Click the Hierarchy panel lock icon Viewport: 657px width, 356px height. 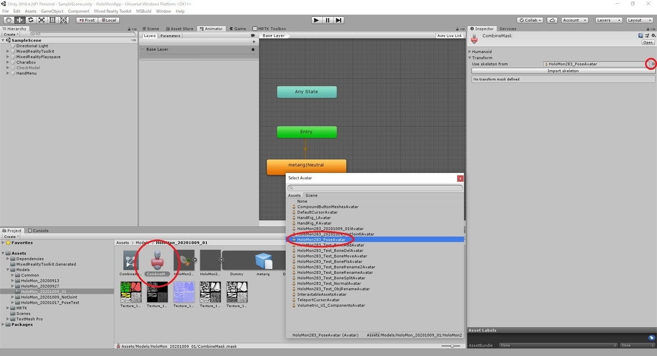point(129,28)
